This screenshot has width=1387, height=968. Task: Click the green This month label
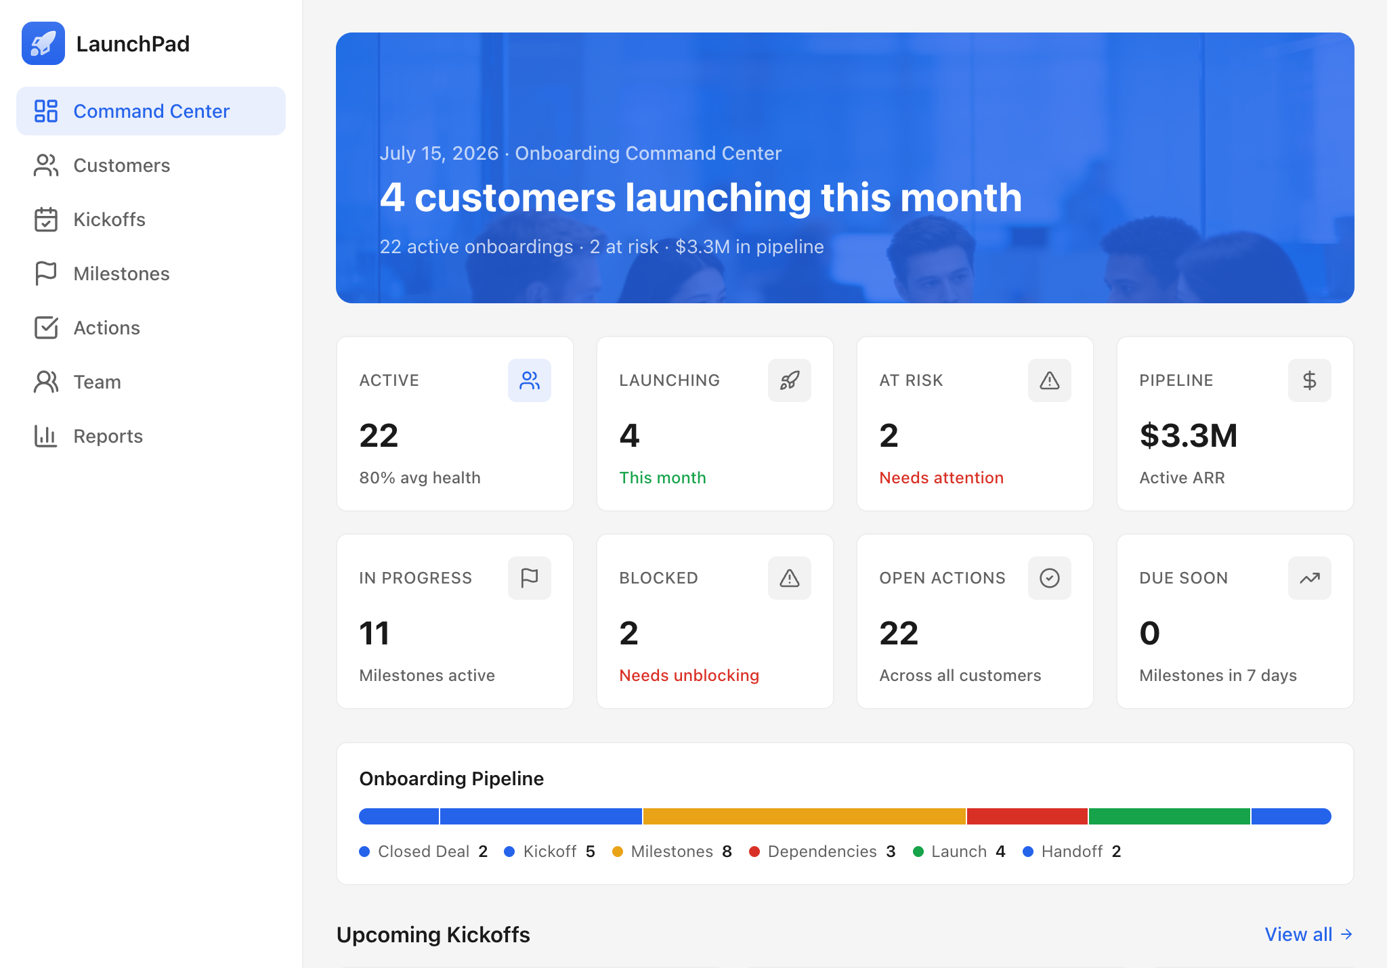[662, 478]
